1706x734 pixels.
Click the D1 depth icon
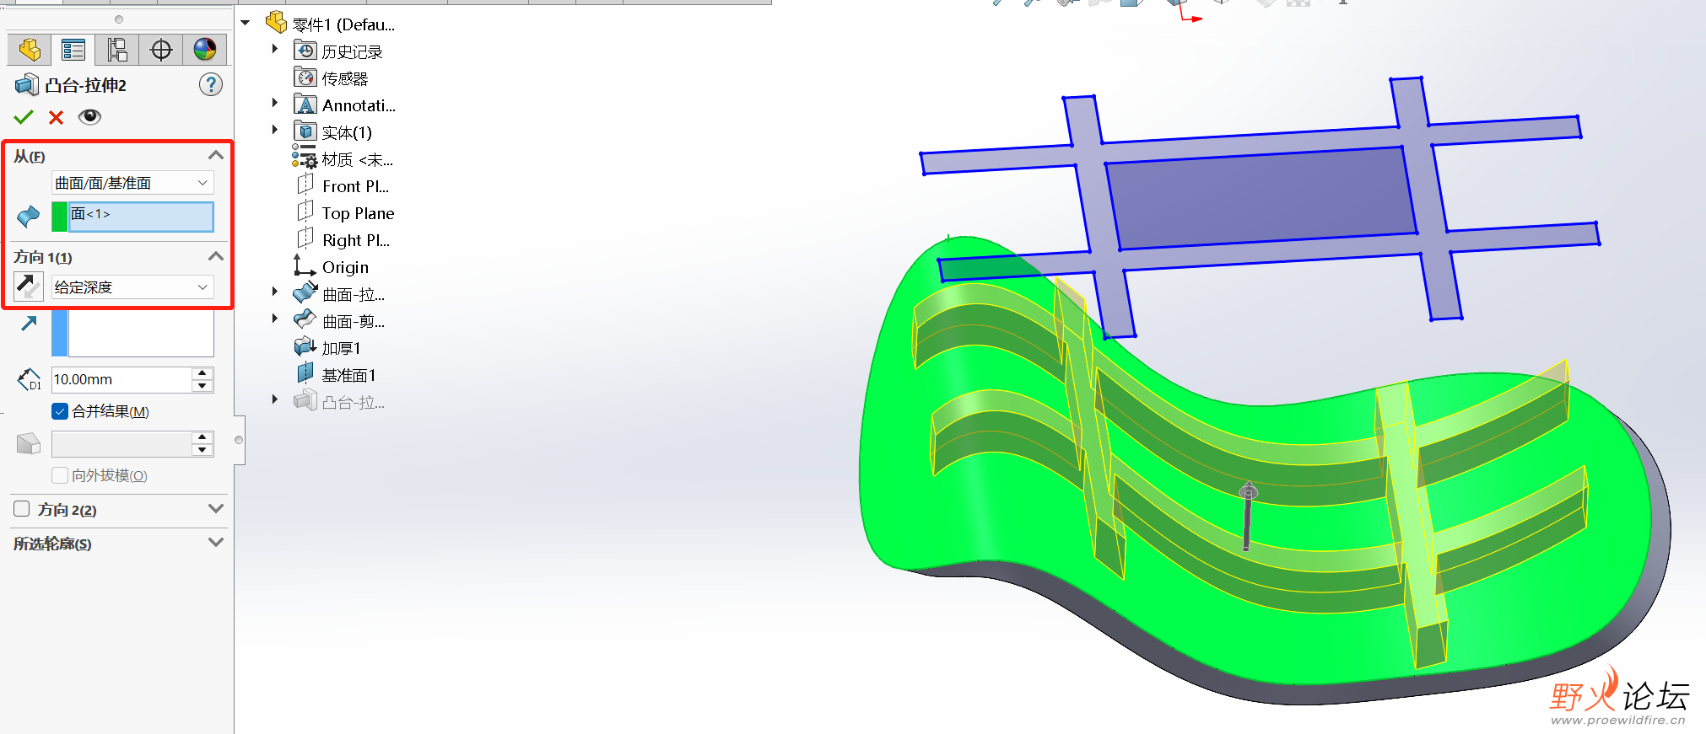29,380
